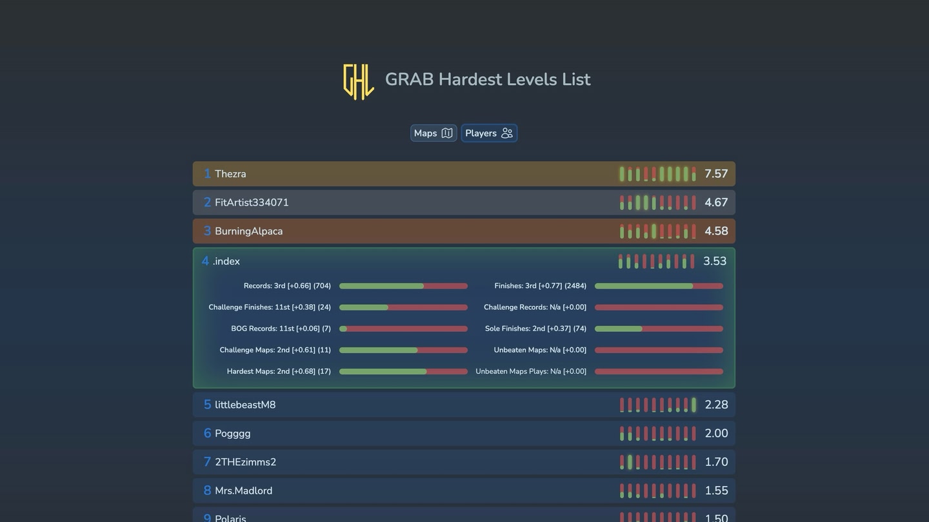Click Thezra's score 7.57

[x=716, y=174]
